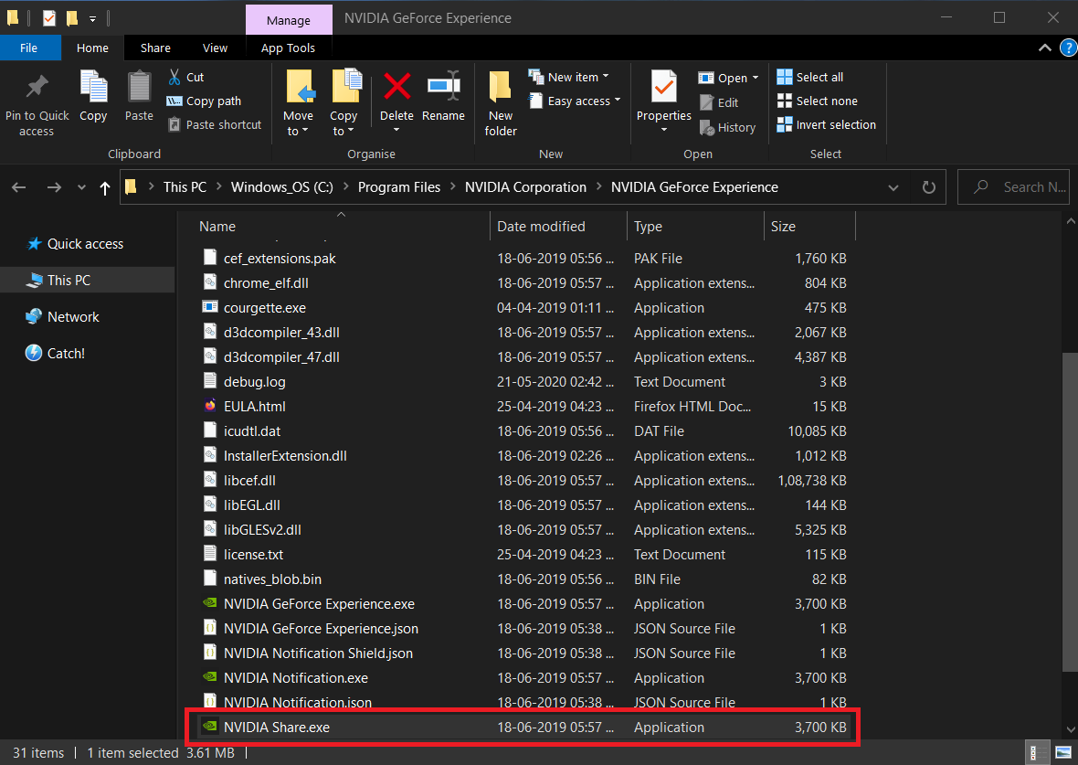1078x765 pixels.
Task: Click Copy path in ribbon
Action: tap(205, 101)
